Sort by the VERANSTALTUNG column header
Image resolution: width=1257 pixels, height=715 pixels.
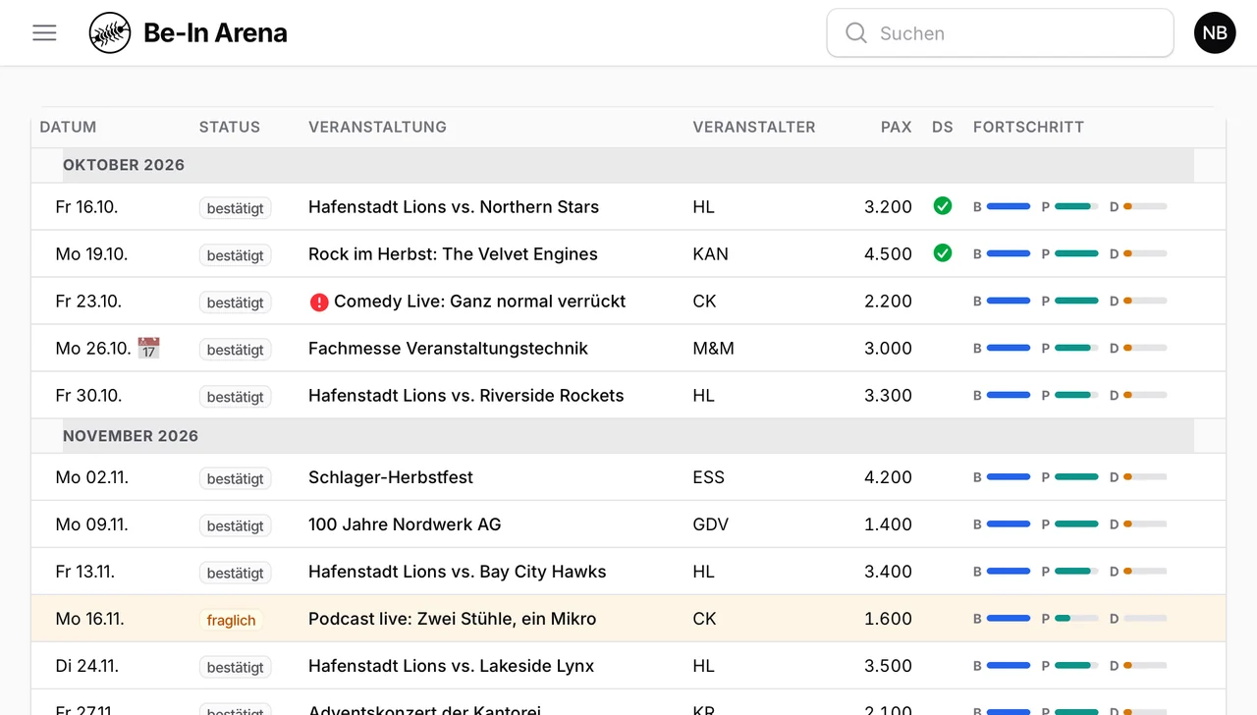click(x=377, y=127)
